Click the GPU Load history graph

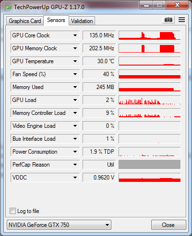[x=150, y=100]
